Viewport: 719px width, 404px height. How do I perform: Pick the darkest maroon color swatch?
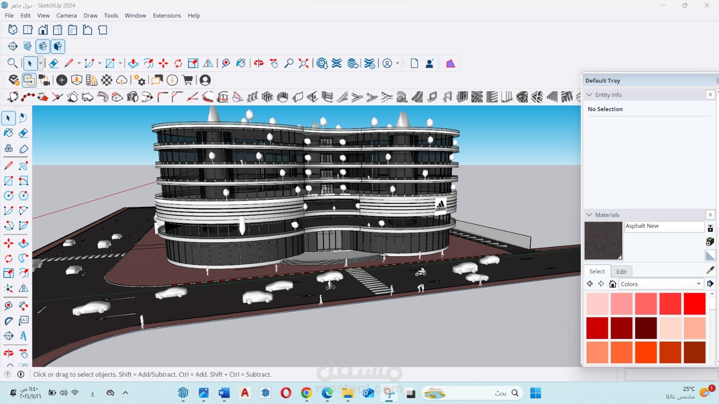pyautogui.click(x=646, y=328)
